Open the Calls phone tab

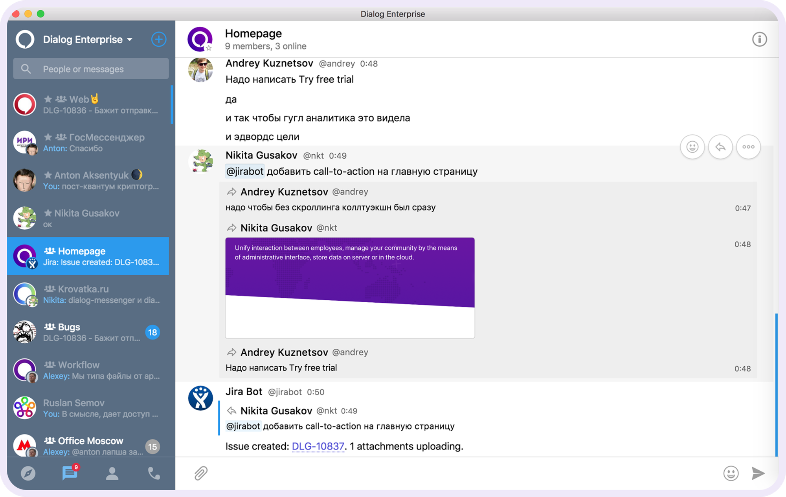154,473
